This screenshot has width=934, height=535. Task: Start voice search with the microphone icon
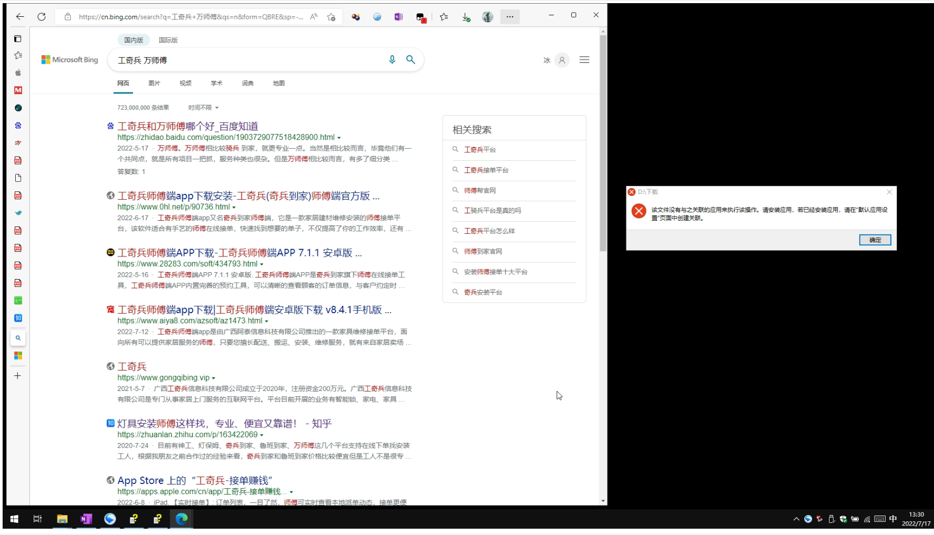click(x=392, y=60)
